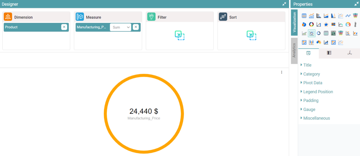Remove the Product dimension field
Image resolution: width=360 pixels, height=156 pixels.
pyautogui.click(x=64, y=27)
